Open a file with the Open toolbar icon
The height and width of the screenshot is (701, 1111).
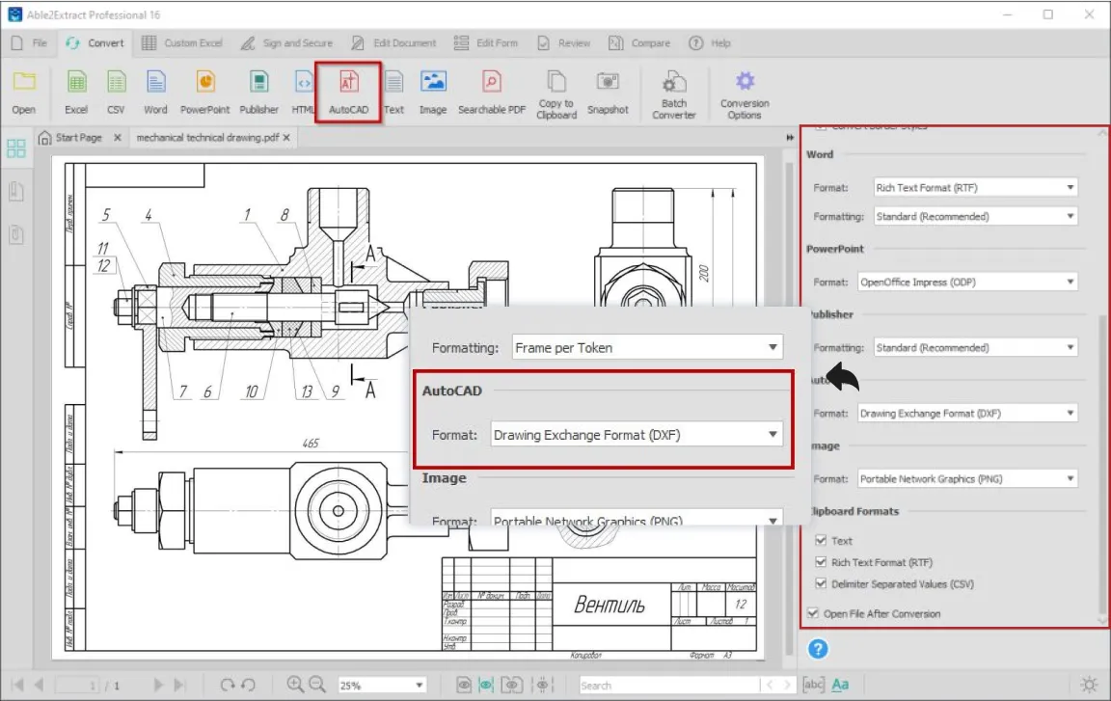point(23,93)
